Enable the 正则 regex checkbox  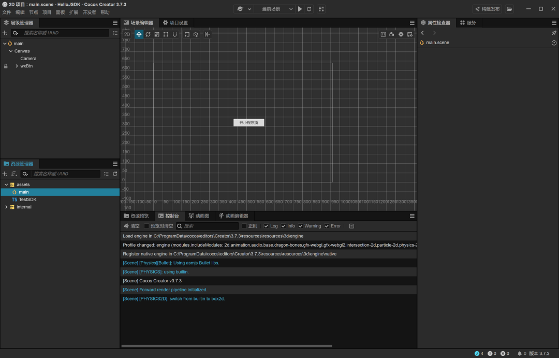(x=244, y=226)
